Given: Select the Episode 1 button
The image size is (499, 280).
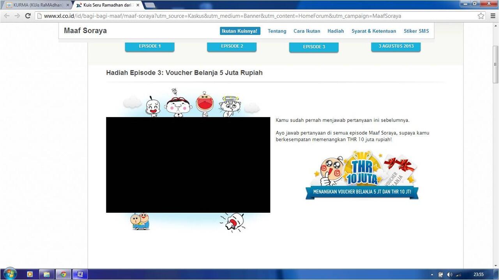Looking at the screenshot, I should pos(150,46).
